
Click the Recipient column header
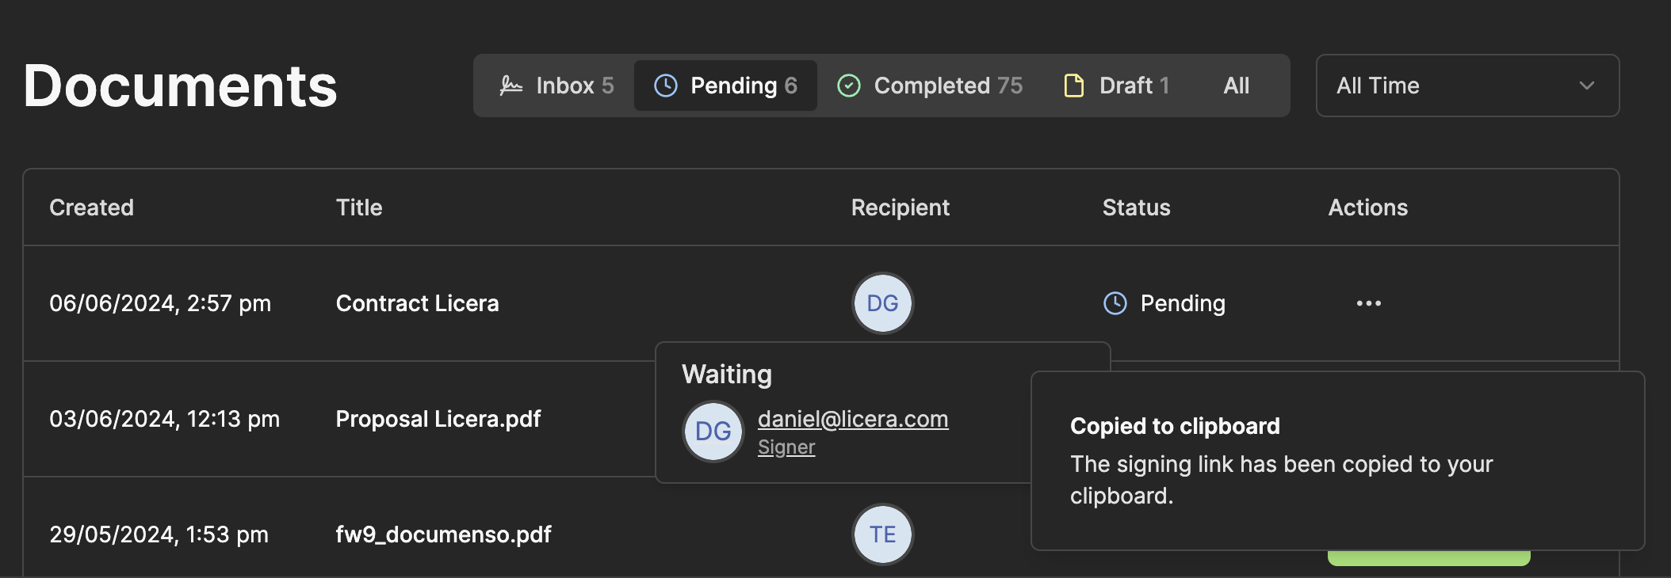900,207
